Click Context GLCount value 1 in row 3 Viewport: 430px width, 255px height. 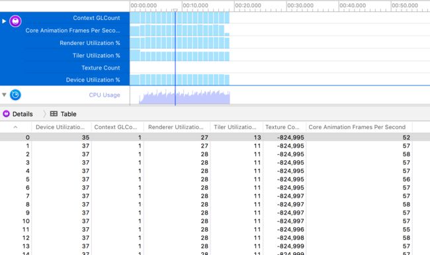140,162
